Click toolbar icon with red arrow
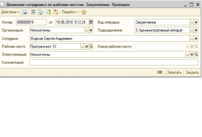The image size is (202, 137). pyautogui.click(x=56, y=12)
